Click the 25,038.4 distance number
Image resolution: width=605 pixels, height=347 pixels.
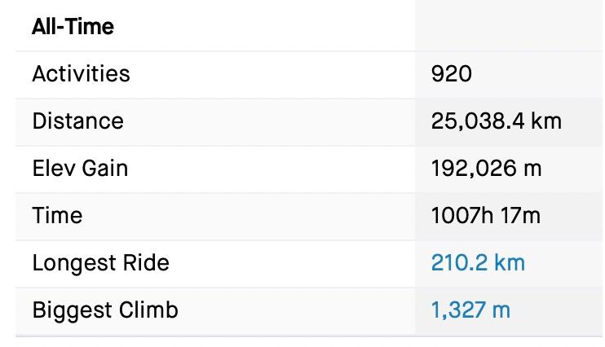coord(477,121)
